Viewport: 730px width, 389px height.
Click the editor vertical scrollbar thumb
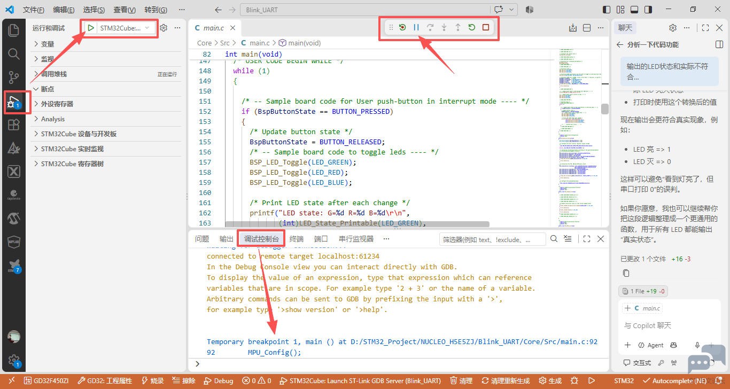pyautogui.click(x=605, y=108)
